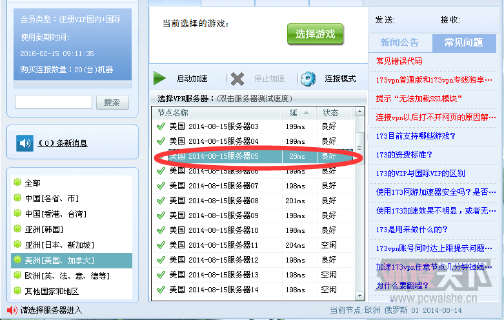Switch to the 新闻公告 tab
Screen dimensions: 504x320
(400, 43)
